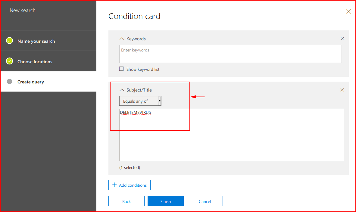Collapse the Keywords section chevron
Screen dimensions: 356x212
coord(122,39)
